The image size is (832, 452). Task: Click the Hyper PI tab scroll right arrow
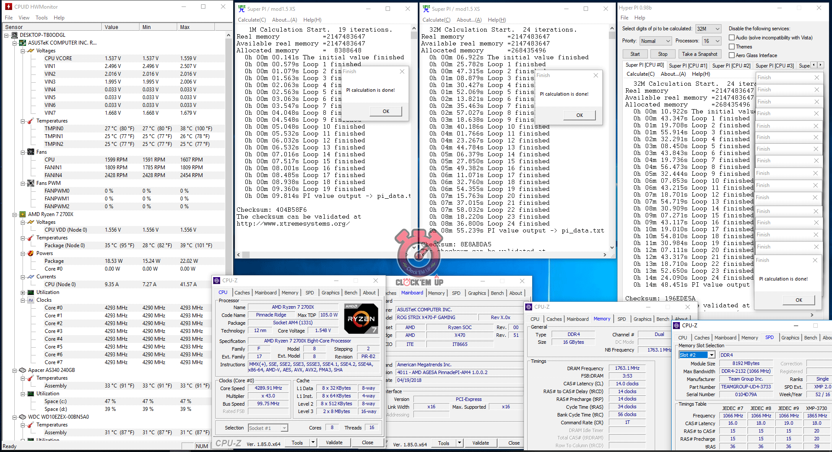click(x=820, y=65)
